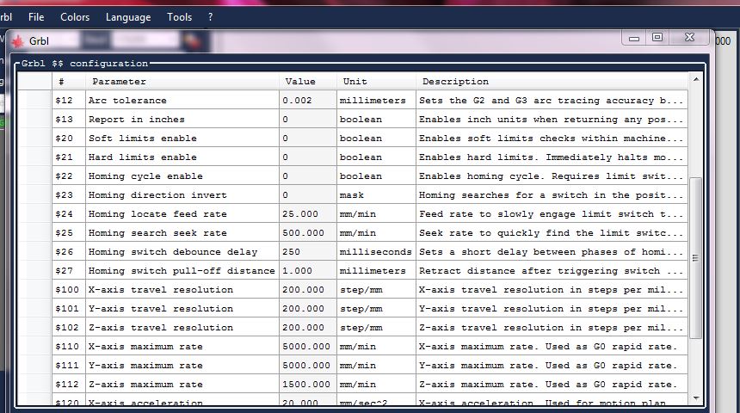Edit Y-axis travel resolution value 200.000
740x413 pixels.
(308, 308)
